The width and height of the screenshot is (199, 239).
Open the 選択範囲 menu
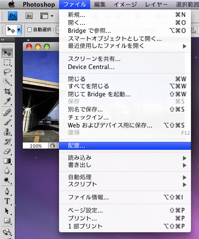(x=187, y=5)
